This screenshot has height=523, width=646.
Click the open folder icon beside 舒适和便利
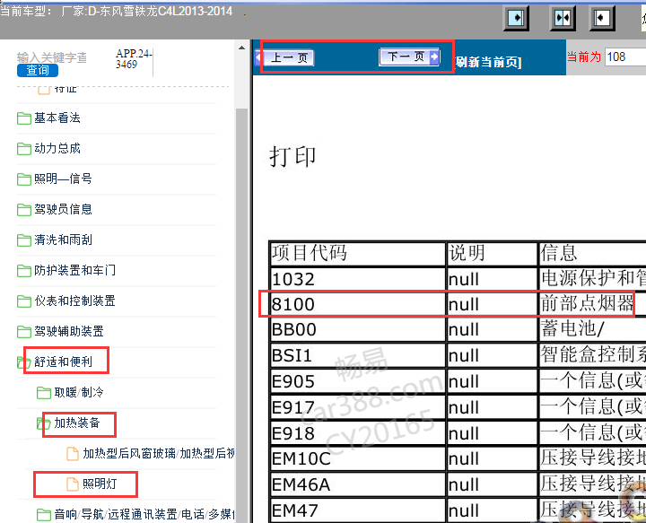point(24,362)
